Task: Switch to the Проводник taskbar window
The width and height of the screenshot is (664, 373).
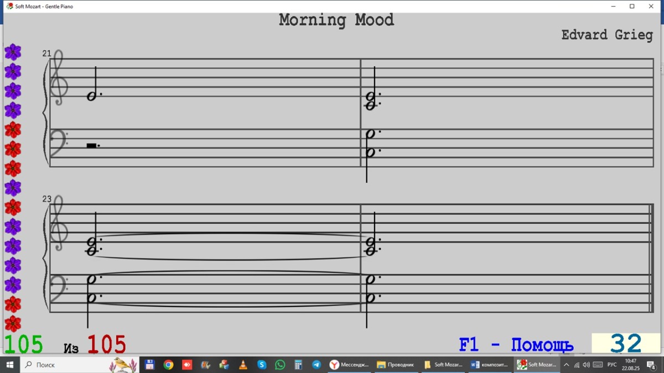Action: pyautogui.click(x=396, y=365)
